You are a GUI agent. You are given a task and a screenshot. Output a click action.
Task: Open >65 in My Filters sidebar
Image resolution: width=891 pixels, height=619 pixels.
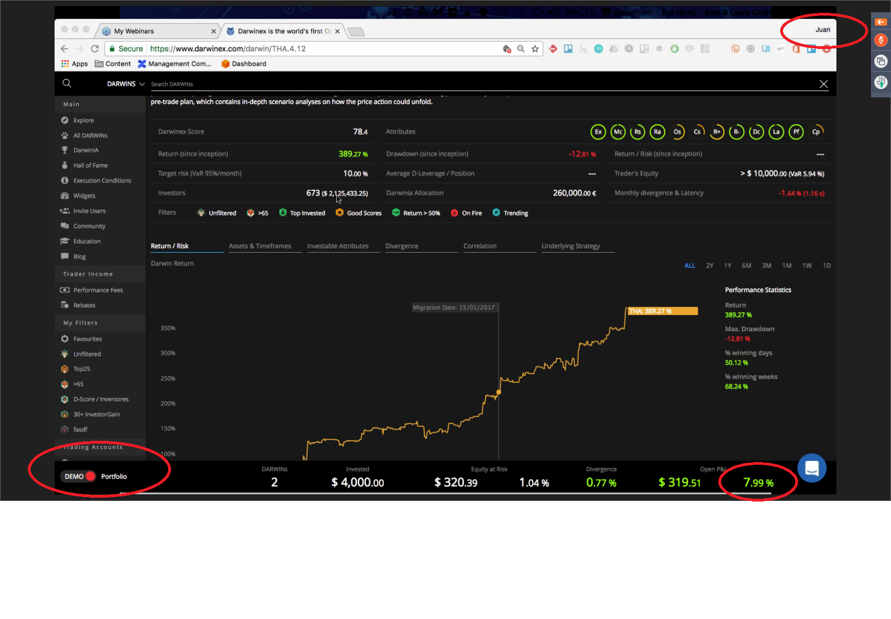[79, 384]
